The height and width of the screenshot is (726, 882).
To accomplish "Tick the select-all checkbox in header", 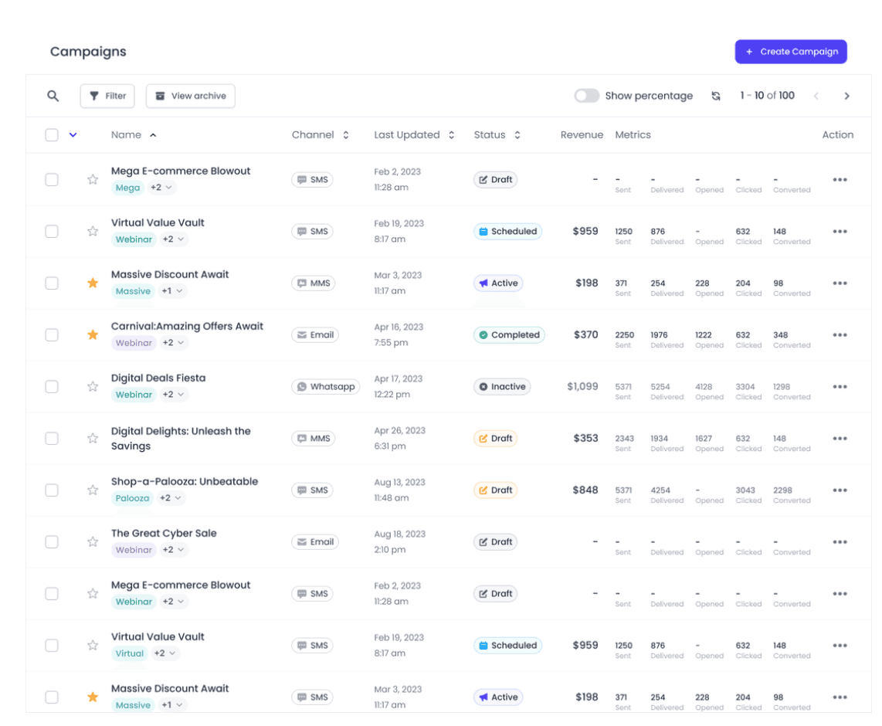I will pyautogui.click(x=52, y=135).
